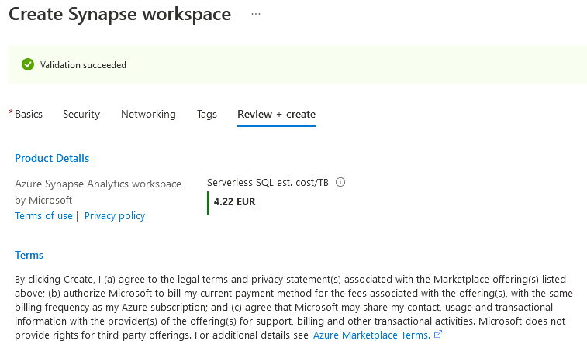Switch to the Basics tab
This screenshot has width=587, height=354.
pos(29,115)
